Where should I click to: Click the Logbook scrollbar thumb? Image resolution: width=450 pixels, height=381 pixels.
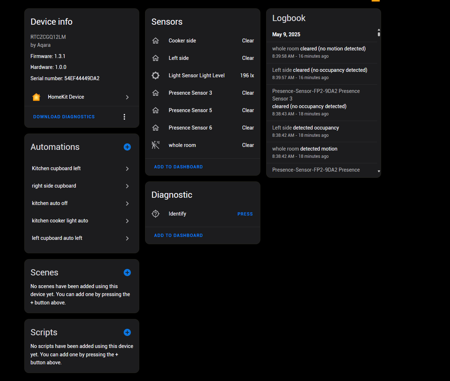379,34
